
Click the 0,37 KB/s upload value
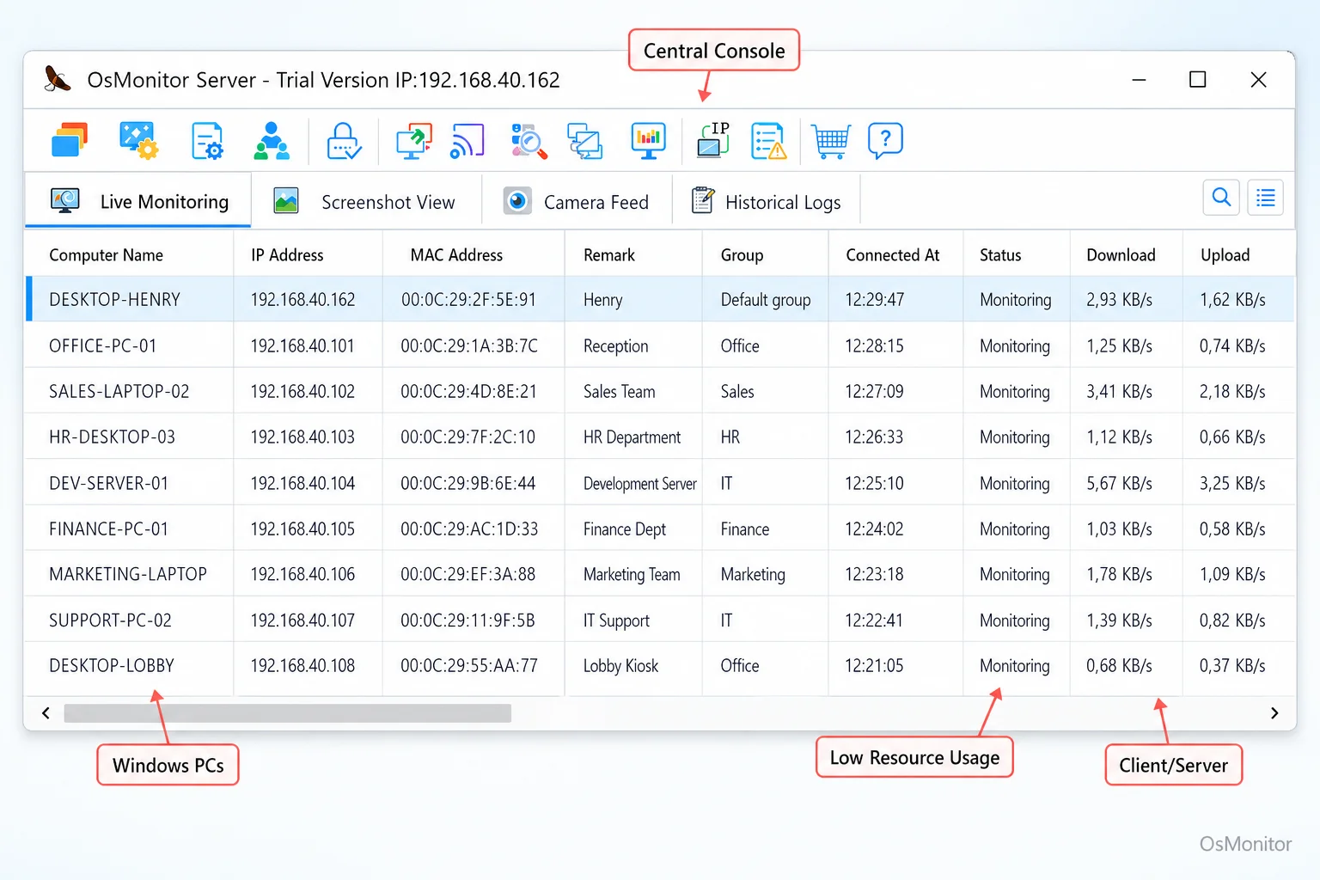click(1232, 665)
